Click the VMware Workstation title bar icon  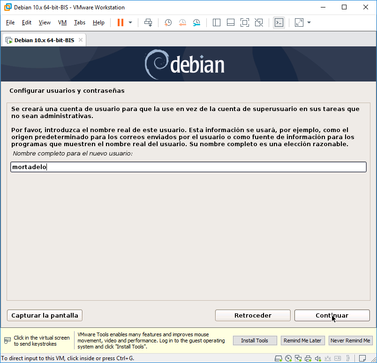pyautogui.click(x=8, y=7)
